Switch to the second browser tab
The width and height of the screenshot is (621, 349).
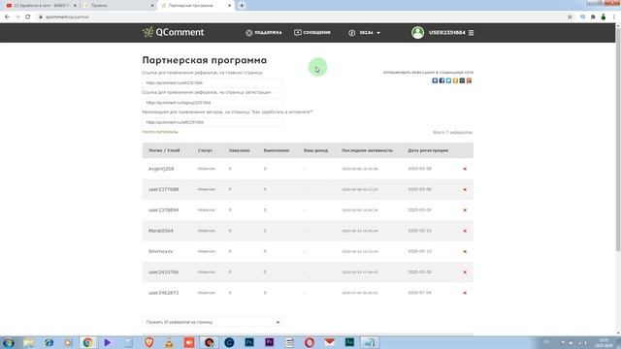[x=118, y=6]
